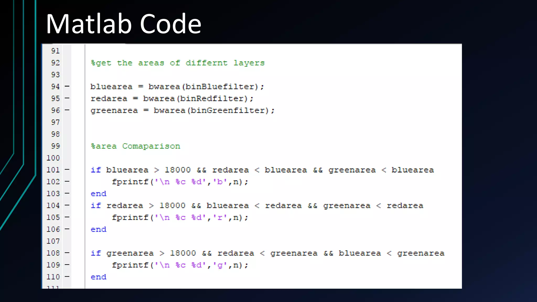Click 'end' keyword on line 106
This screenshot has width=537, height=302.
(x=99, y=229)
